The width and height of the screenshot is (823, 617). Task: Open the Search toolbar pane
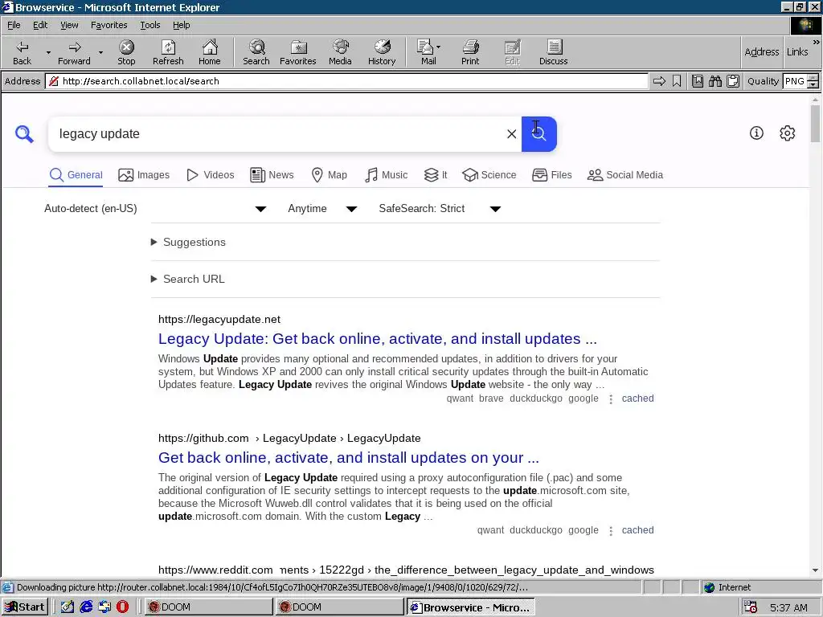256,52
